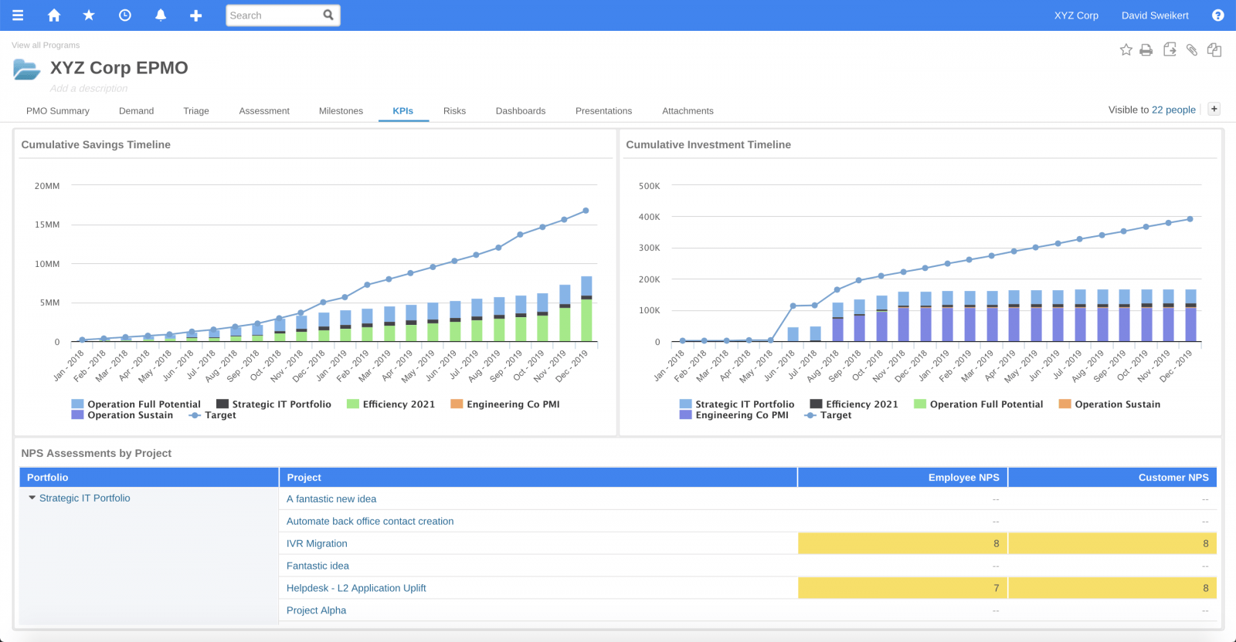Go to the Home icon

[54, 15]
